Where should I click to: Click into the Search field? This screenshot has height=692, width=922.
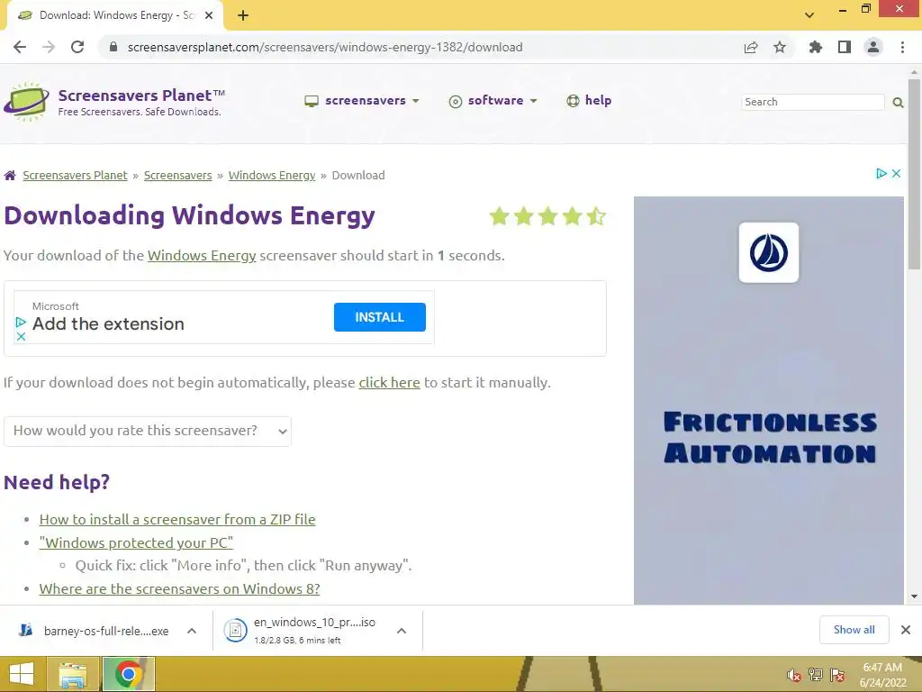pyautogui.click(x=813, y=102)
